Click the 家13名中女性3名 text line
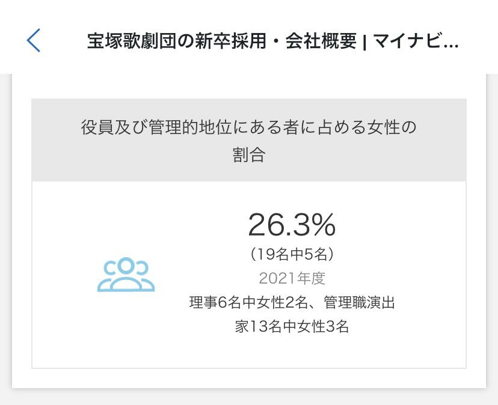The width and height of the screenshot is (498, 405). point(292,326)
